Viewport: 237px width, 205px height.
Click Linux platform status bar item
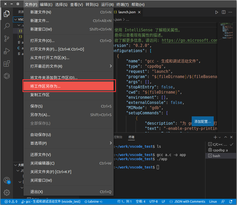click(213, 202)
